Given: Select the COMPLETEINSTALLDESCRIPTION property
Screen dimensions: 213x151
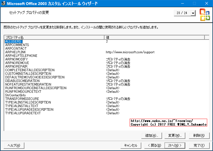Looking at the screenshot, I should click(x=30, y=70).
